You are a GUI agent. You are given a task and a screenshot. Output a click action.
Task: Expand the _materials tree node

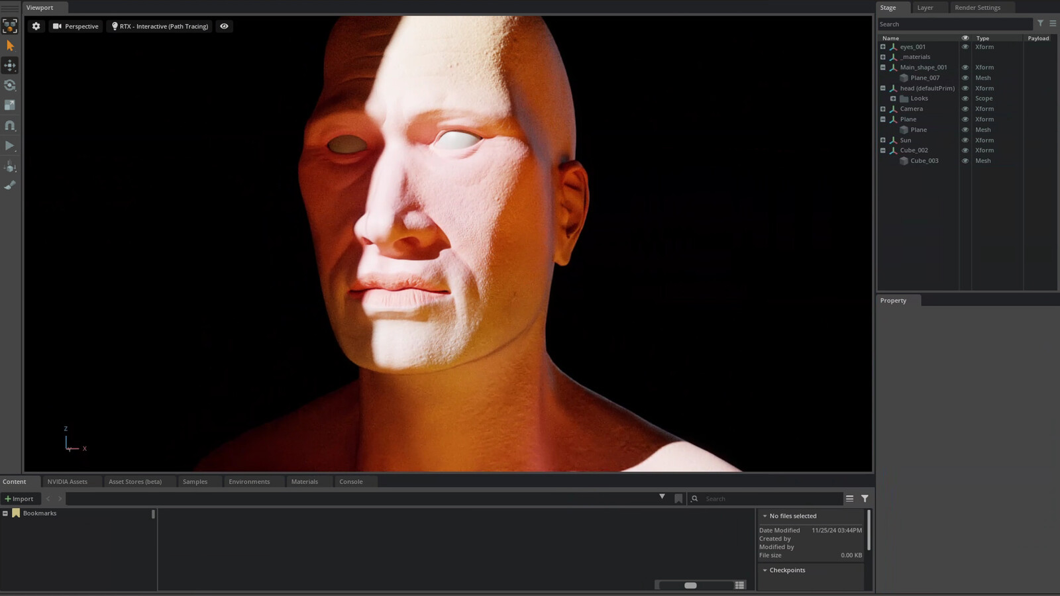click(882, 57)
